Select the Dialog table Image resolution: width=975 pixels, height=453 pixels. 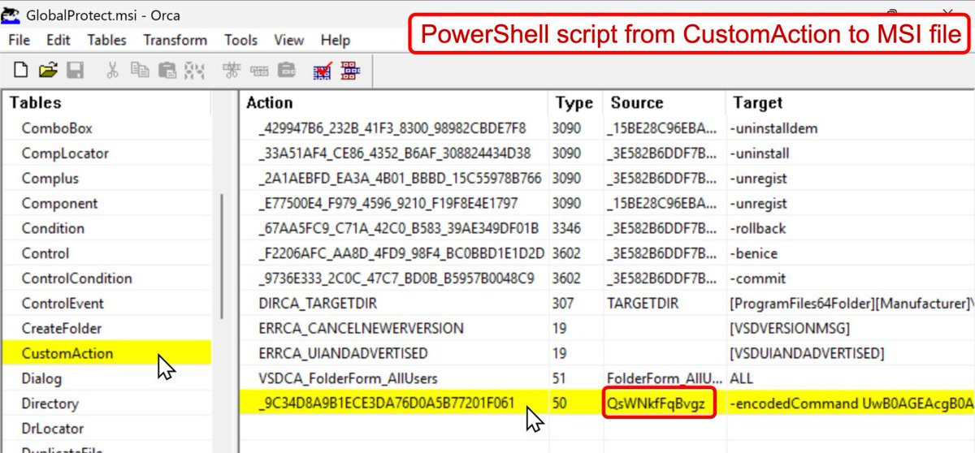(x=41, y=378)
